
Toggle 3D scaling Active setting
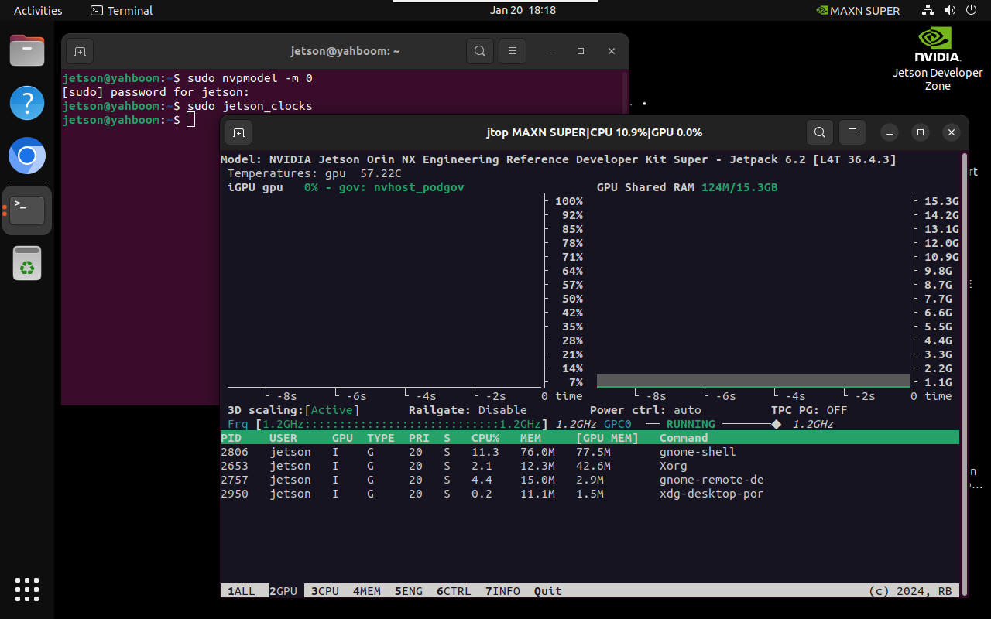[x=332, y=410]
